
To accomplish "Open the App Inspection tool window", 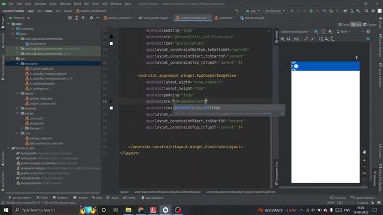I will pyautogui.click(x=152, y=198).
